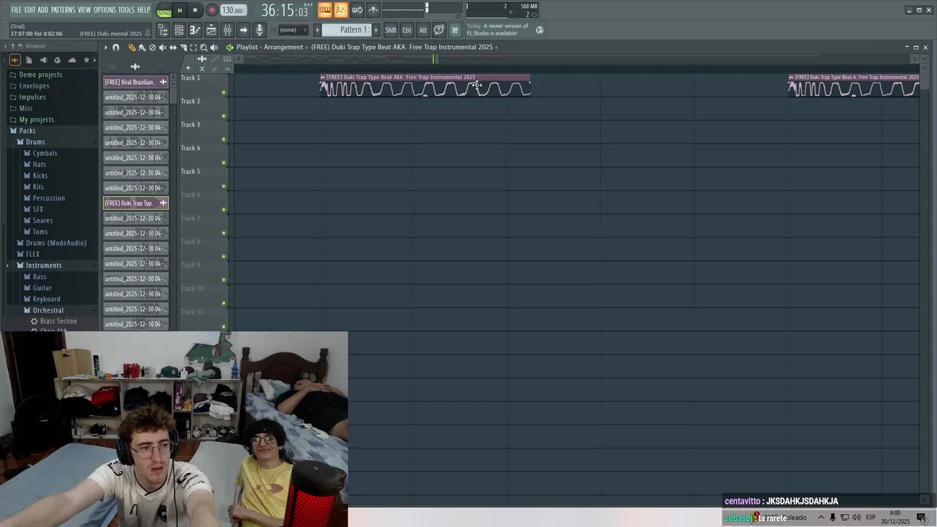Viewport: 937px width, 527px height.
Task: Click the Ctrl button in toolbar
Action: click(407, 30)
